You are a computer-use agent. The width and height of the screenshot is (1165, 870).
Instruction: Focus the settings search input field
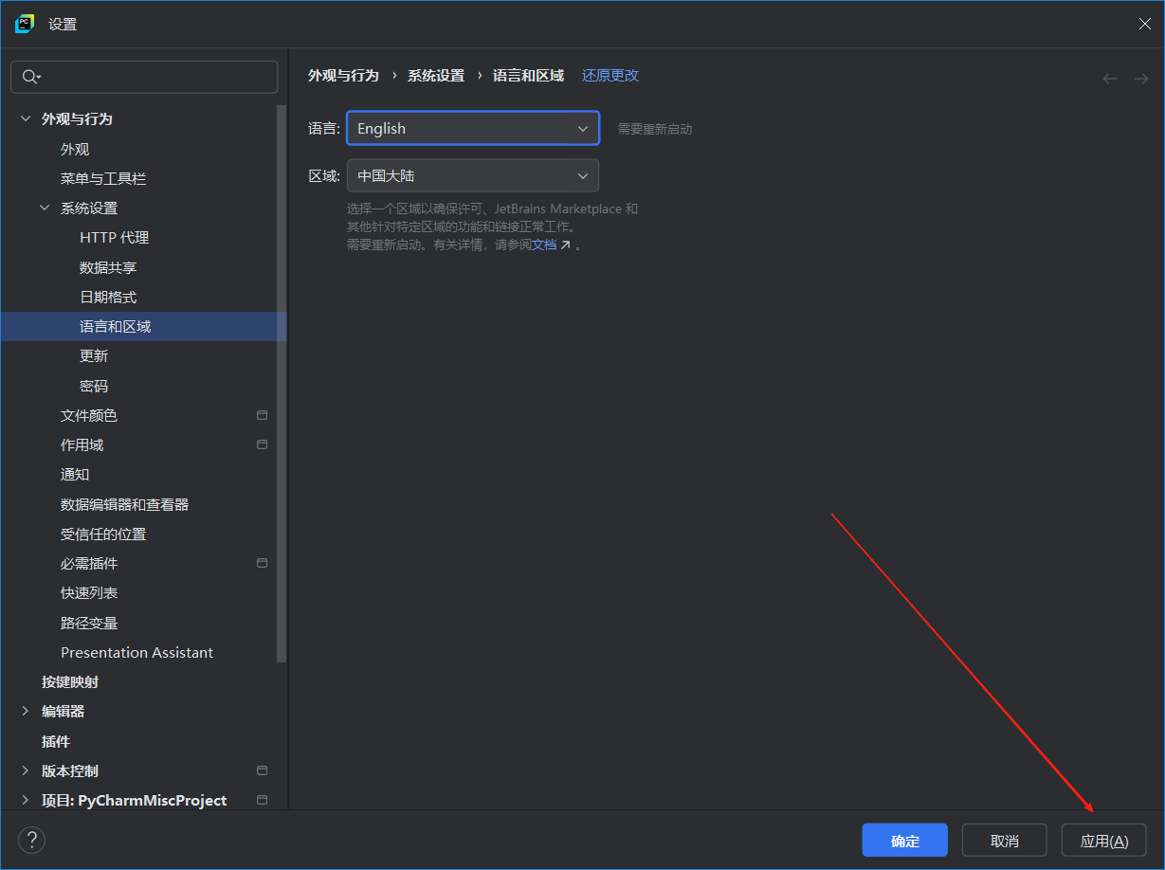pos(144,77)
